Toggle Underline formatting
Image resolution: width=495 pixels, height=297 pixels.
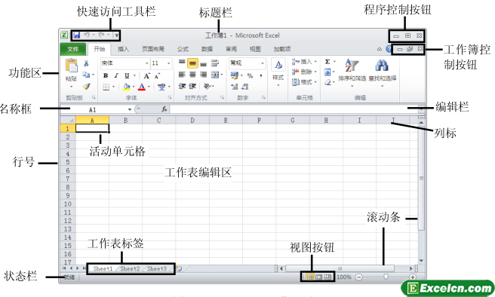point(127,75)
